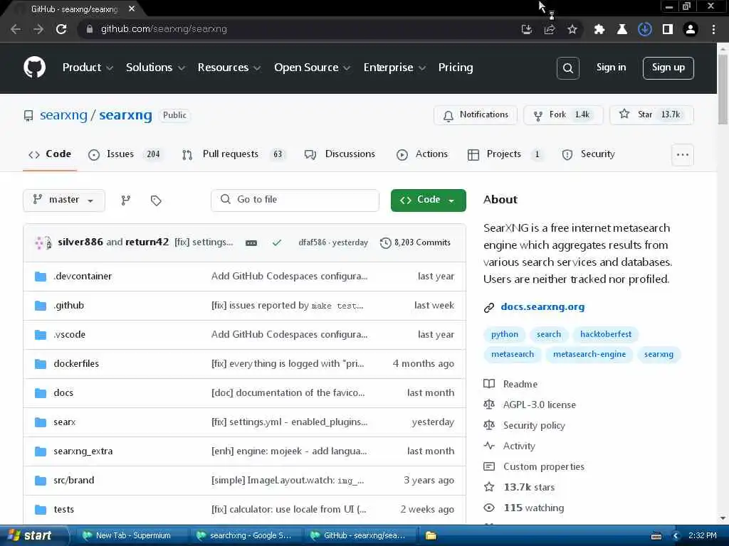Click the Notifications button
The width and height of the screenshot is (729, 546).
(x=475, y=115)
